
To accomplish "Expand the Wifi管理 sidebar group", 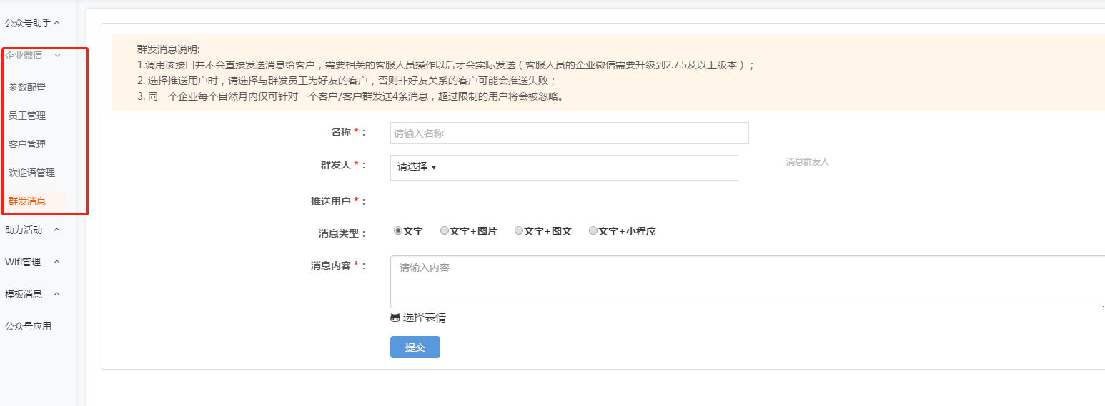I will [x=33, y=262].
